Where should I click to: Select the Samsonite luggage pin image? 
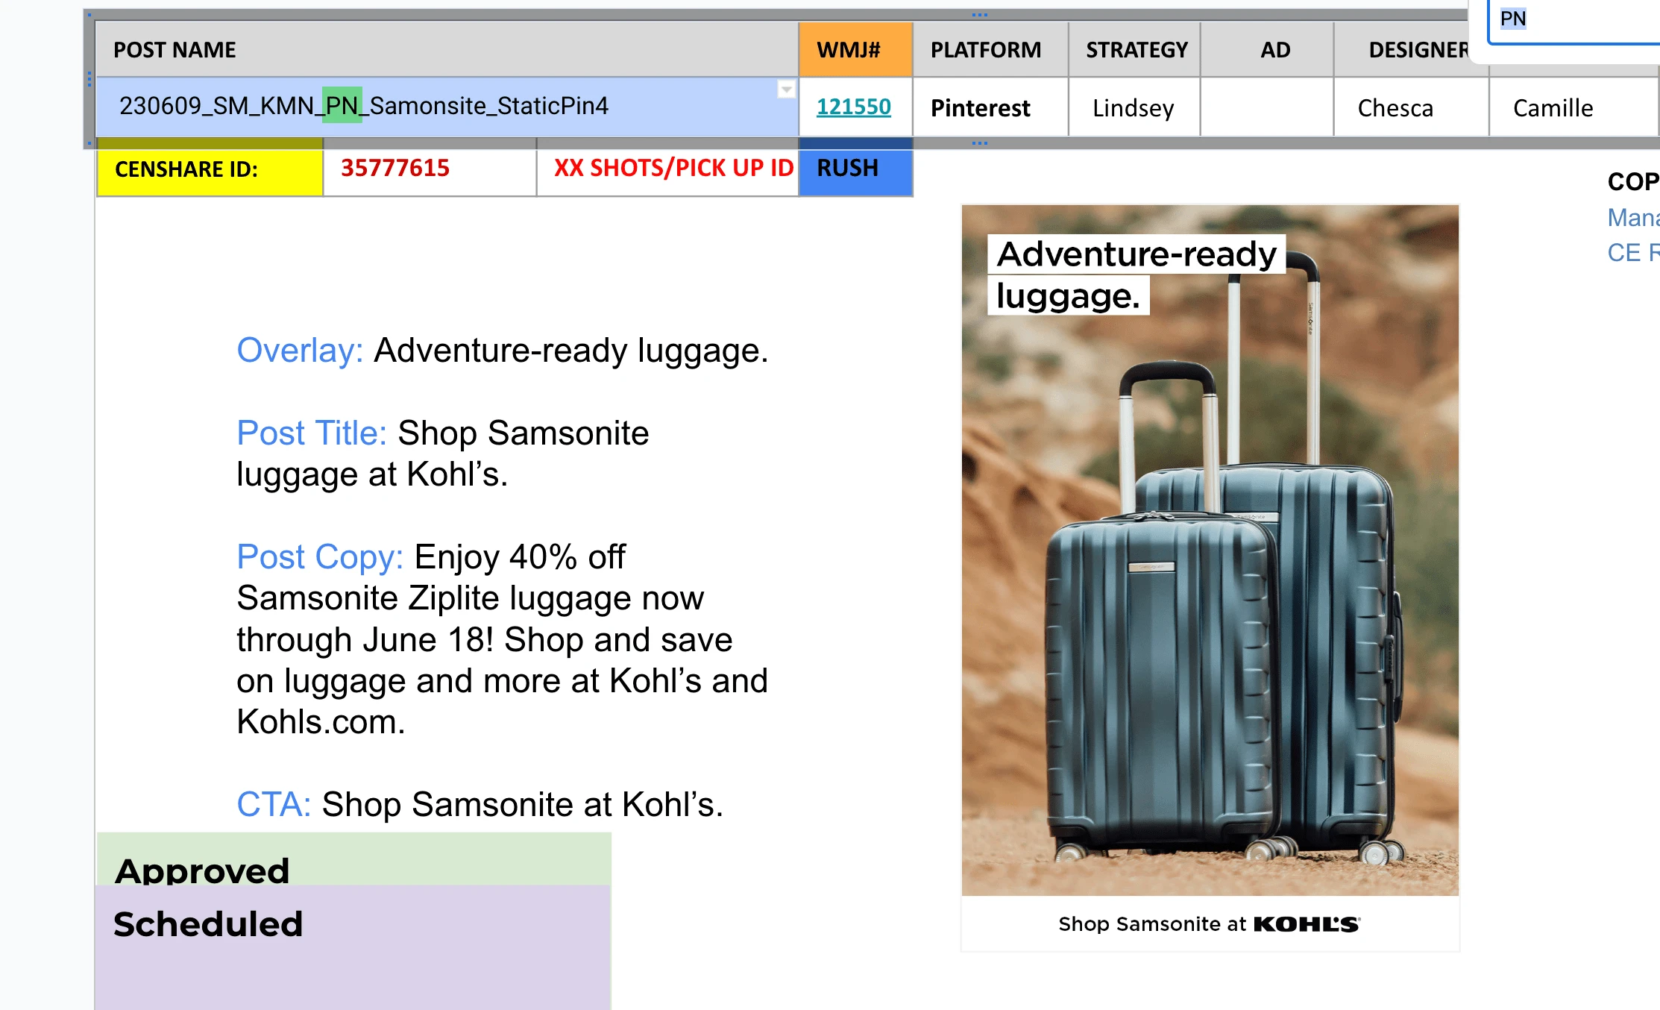click(x=1210, y=578)
